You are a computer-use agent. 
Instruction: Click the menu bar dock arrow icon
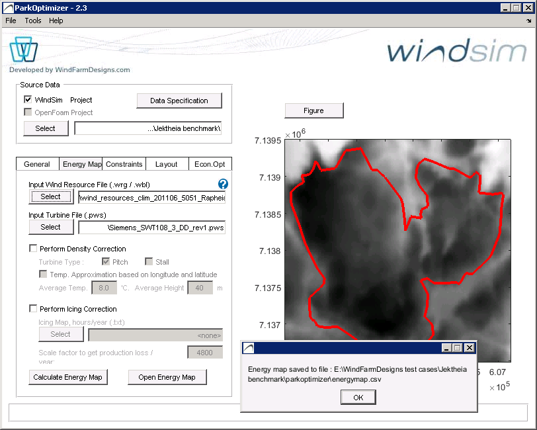pyautogui.click(x=529, y=21)
